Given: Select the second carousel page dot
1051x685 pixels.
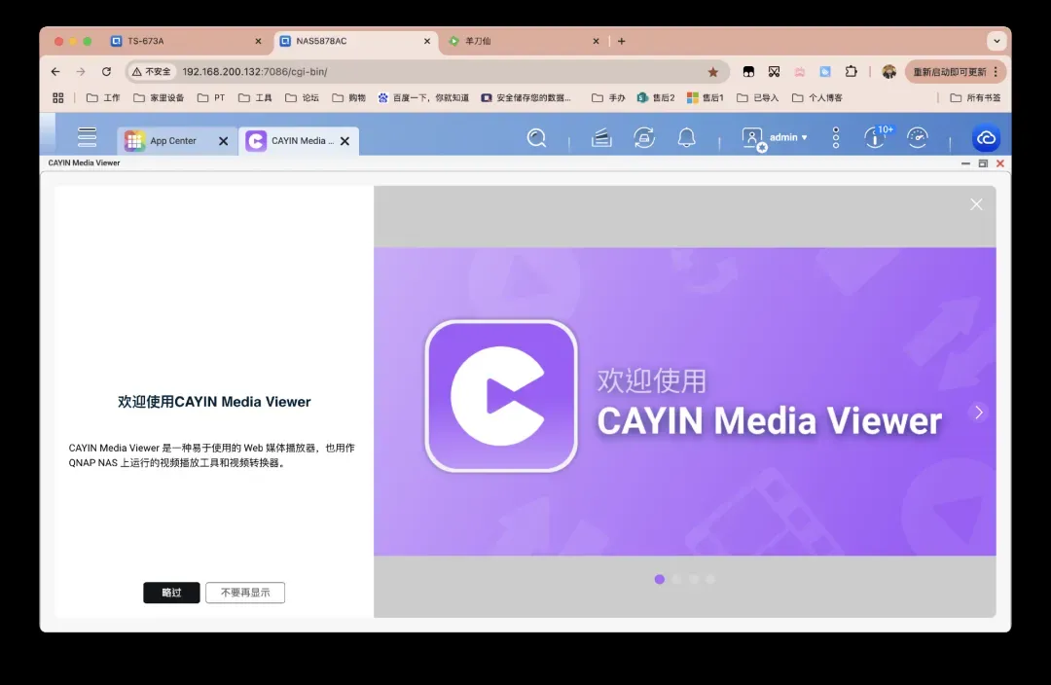Looking at the screenshot, I should (x=676, y=579).
